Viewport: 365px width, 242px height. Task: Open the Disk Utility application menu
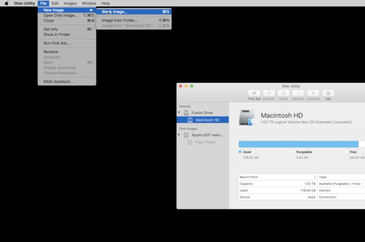click(25, 3)
